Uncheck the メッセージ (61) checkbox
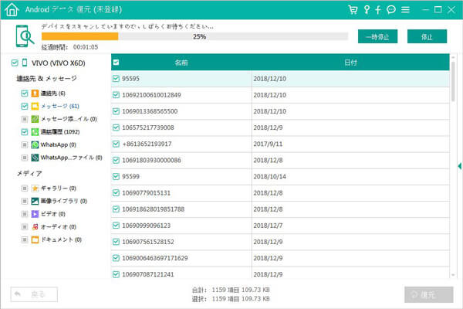The height and width of the screenshot is (309, 463). click(x=25, y=106)
